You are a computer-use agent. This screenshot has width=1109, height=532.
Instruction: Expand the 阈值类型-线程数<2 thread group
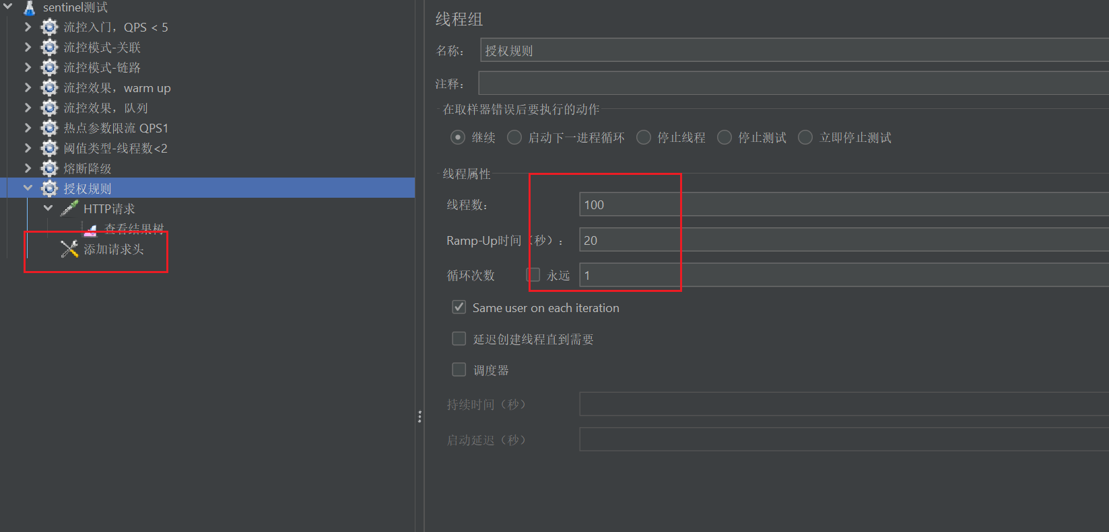coord(28,148)
